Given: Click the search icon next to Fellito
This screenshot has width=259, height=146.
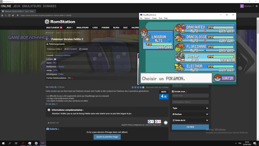Looking at the screenshot, I should pos(55,87).
